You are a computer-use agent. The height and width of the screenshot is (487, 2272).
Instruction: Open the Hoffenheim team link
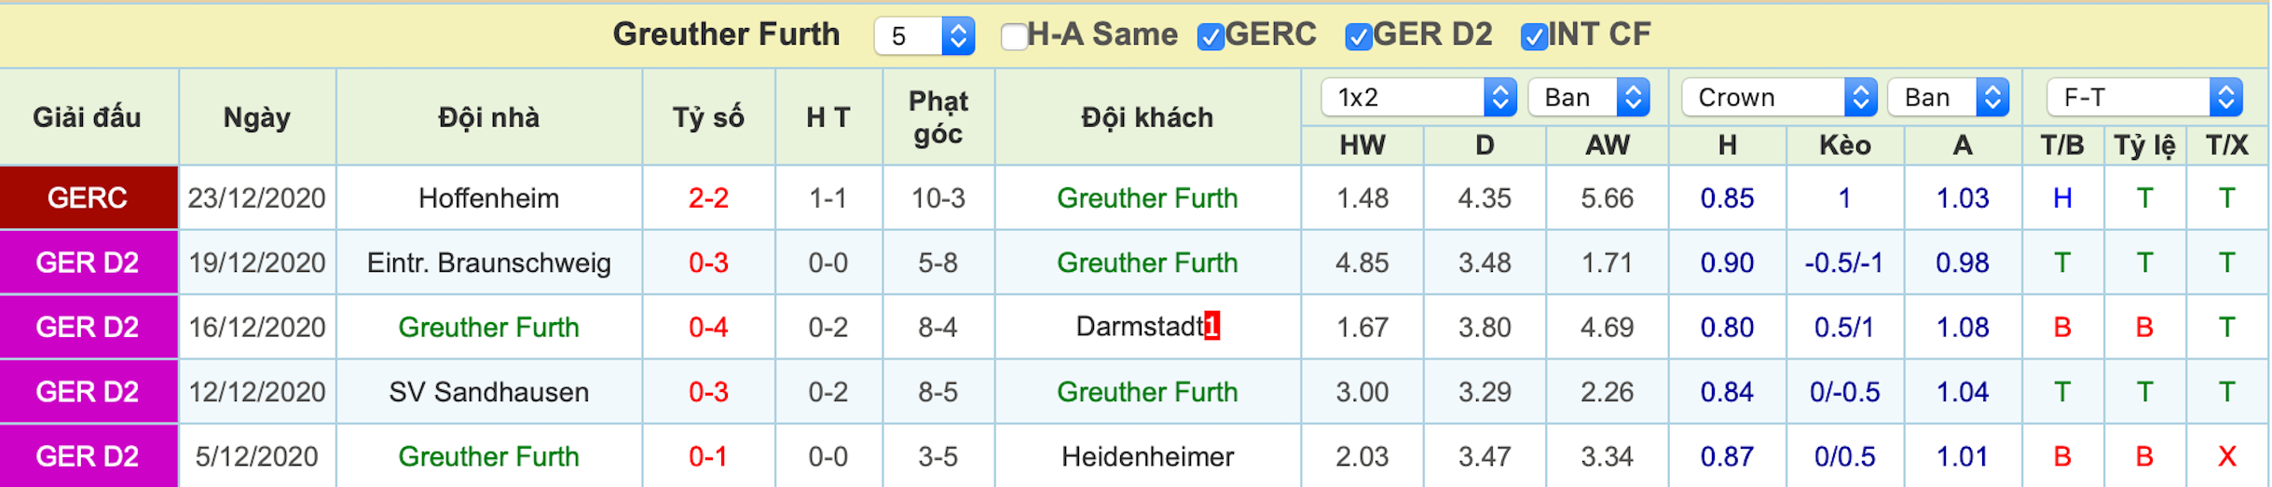coord(488,198)
